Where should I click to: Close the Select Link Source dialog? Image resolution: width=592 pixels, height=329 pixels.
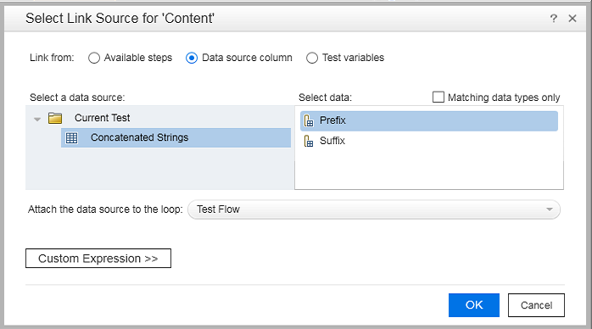[572, 18]
